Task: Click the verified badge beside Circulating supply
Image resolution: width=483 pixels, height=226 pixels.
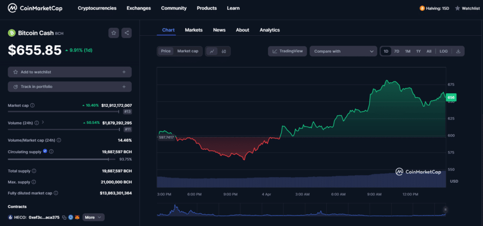Action: pyautogui.click(x=45, y=151)
